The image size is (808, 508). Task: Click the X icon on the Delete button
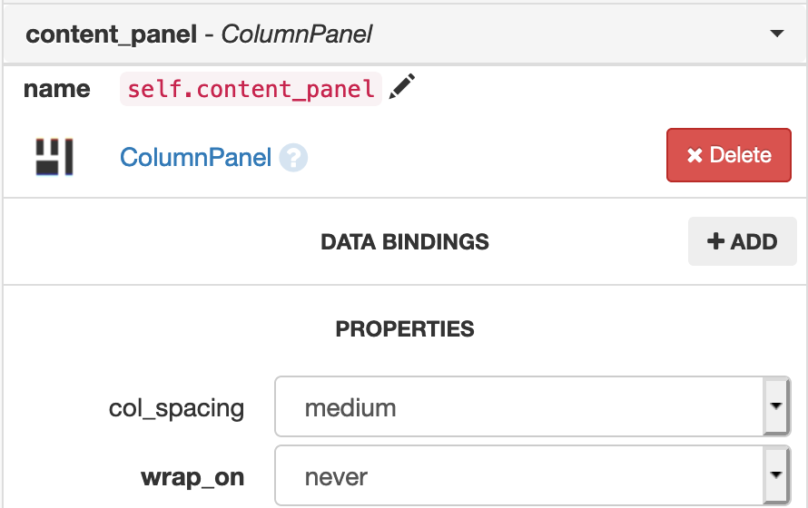pos(695,155)
